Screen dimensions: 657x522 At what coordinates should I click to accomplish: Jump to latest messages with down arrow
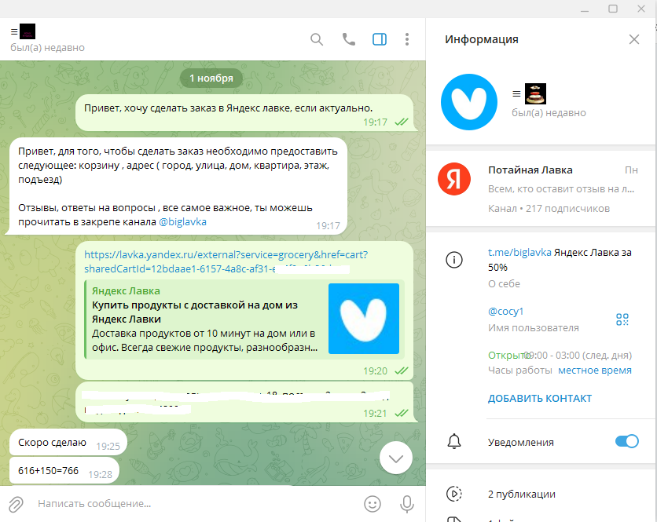tap(396, 458)
